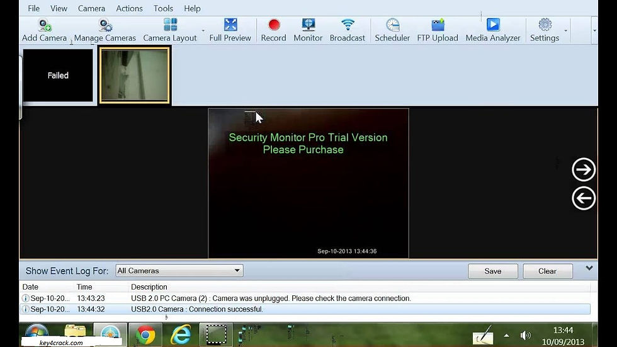The image size is (617, 347).
Task: Switch to Full Preview mode
Action: pyautogui.click(x=230, y=30)
